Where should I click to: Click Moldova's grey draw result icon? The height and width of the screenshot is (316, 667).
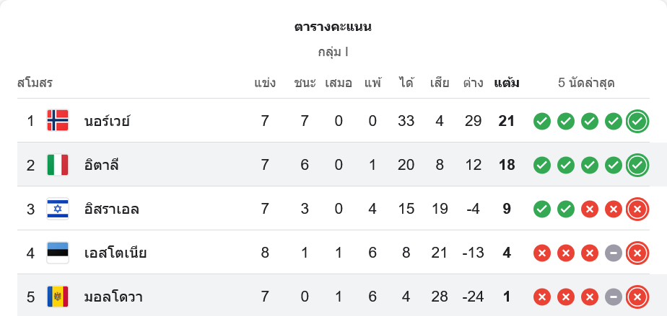click(x=613, y=297)
